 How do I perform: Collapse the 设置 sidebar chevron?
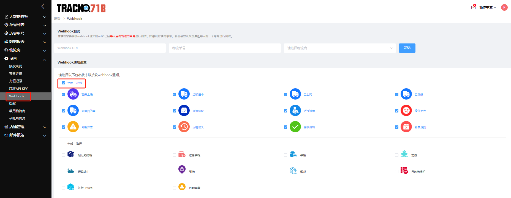[45, 59]
